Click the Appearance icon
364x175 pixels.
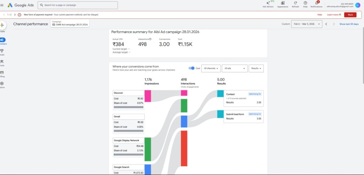click(x=283, y=4)
